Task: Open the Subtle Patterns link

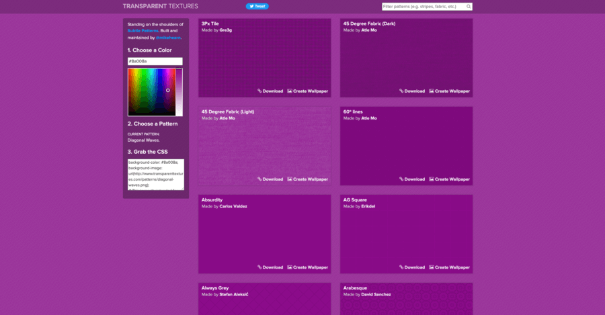Action: [x=143, y=31]
